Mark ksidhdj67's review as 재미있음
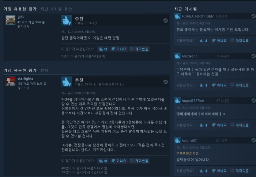 pos(240,171)
